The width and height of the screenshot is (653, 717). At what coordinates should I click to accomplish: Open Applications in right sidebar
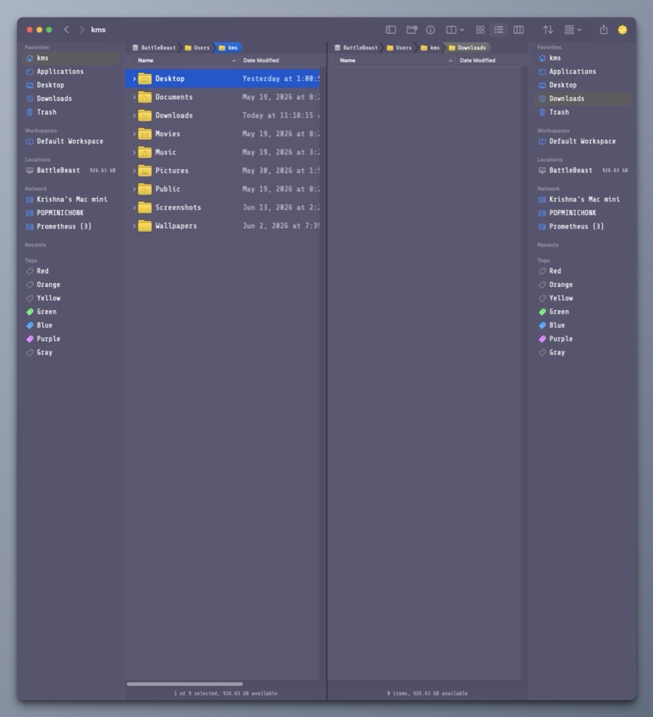[583, 71]
